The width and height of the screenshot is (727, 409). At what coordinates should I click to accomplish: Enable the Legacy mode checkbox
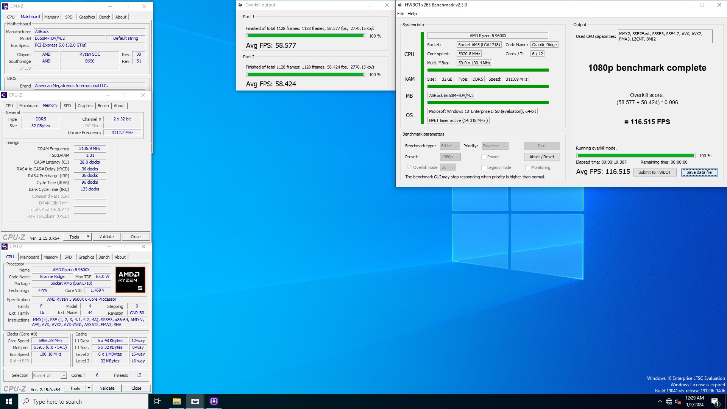coord(484,167)
